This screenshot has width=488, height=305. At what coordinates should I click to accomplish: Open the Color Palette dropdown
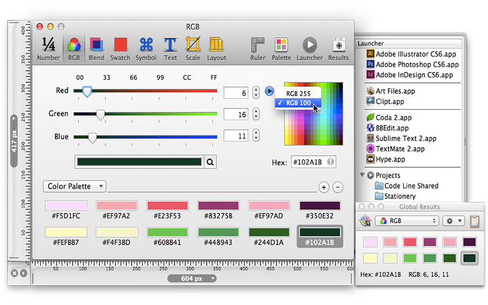click(x=74, y=187)
